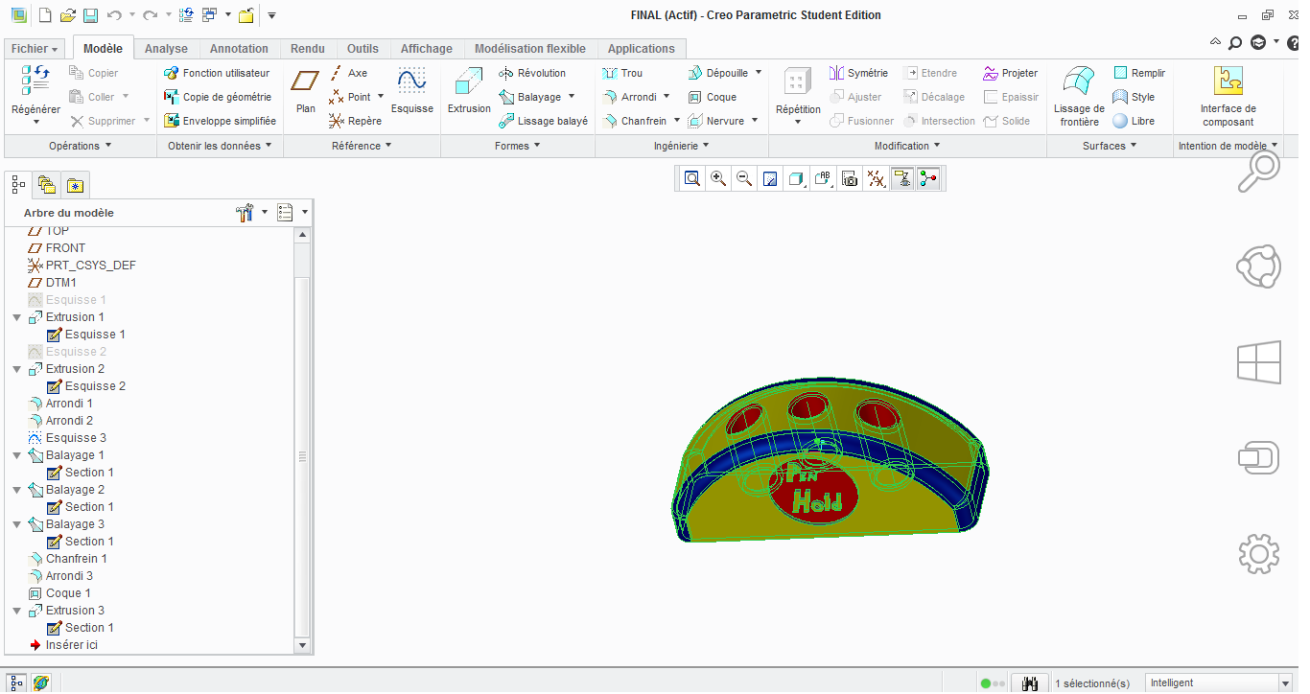Image resolution: width=1310 pixels, height=694 pixels.
Task: Start an Esquisse sketch
Action: point(412,92)
